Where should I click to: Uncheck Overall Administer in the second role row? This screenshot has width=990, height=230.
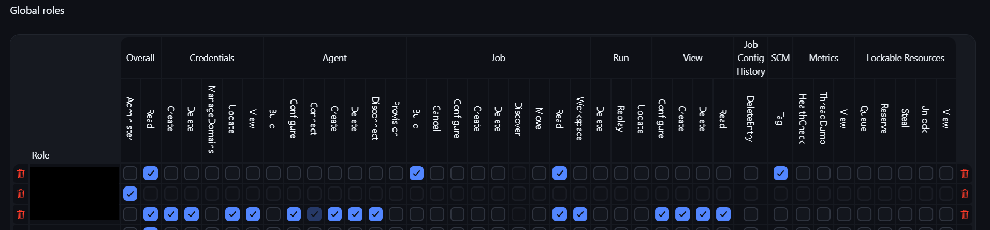[x=130, y=194]
